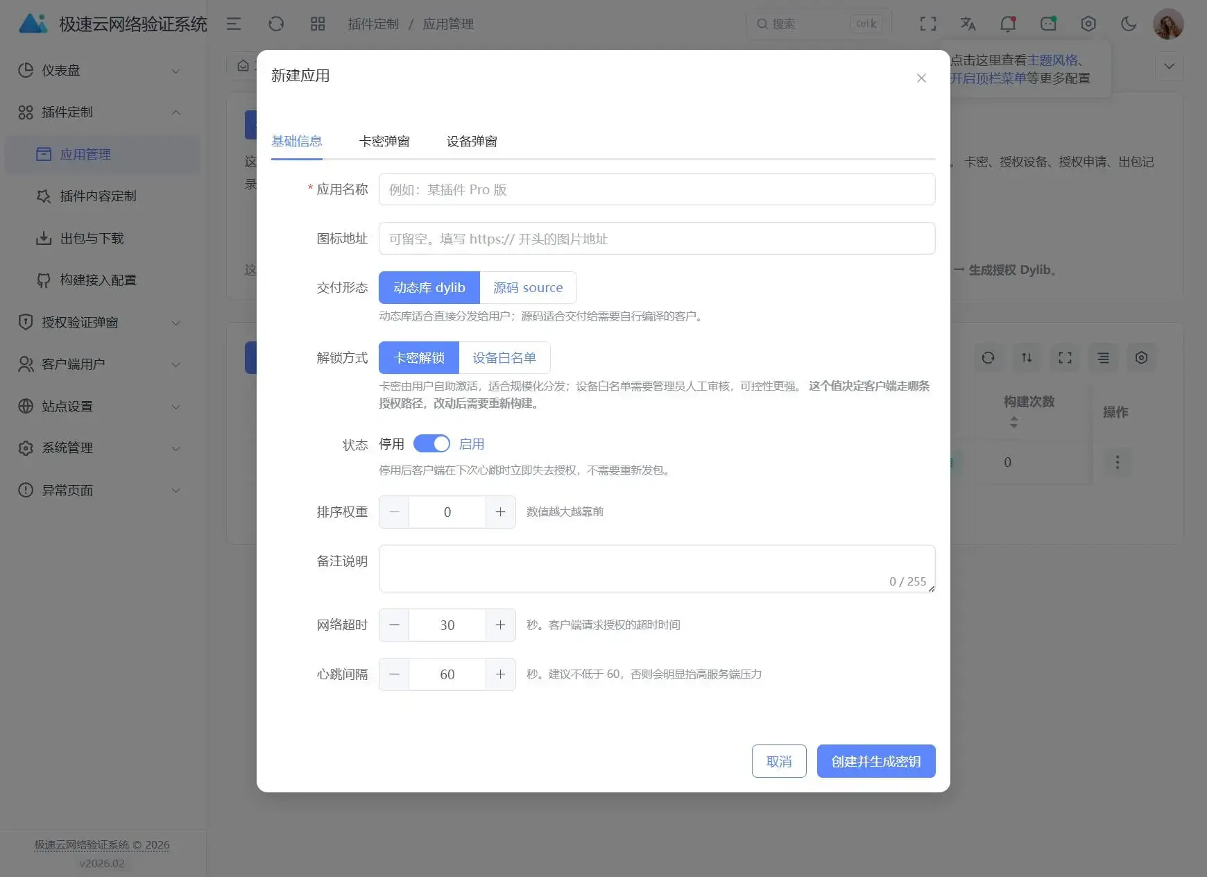Screen dimensions: 1207x877
Task: Switch to the 卡密弹窗 tab
Action: pyautogui.click(x=384, y=142)
